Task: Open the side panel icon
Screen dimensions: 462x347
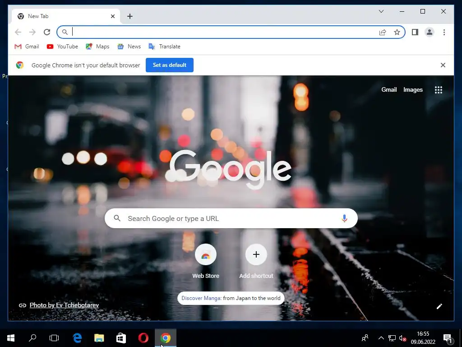Action: [415, 32]
